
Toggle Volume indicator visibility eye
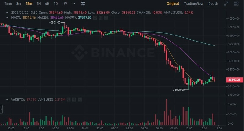(x=69, y=100)
